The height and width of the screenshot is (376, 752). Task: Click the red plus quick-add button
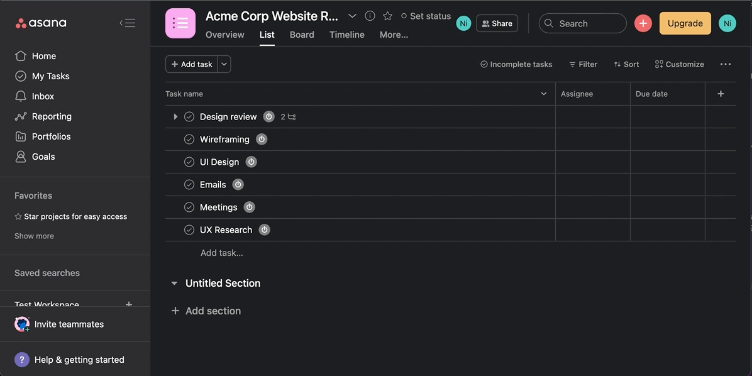643,23
